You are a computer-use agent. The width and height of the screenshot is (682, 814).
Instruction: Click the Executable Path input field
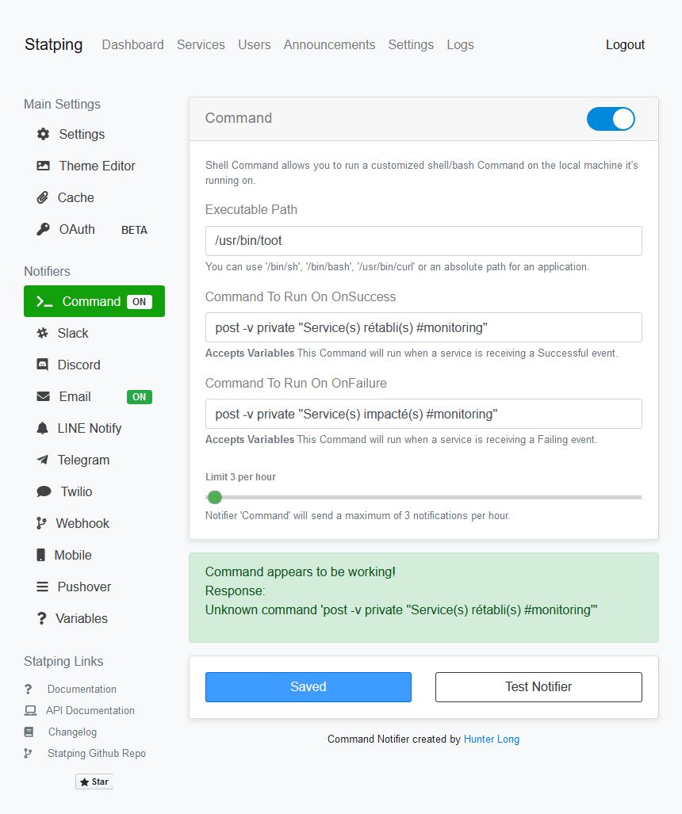click(x=423, y=240)
